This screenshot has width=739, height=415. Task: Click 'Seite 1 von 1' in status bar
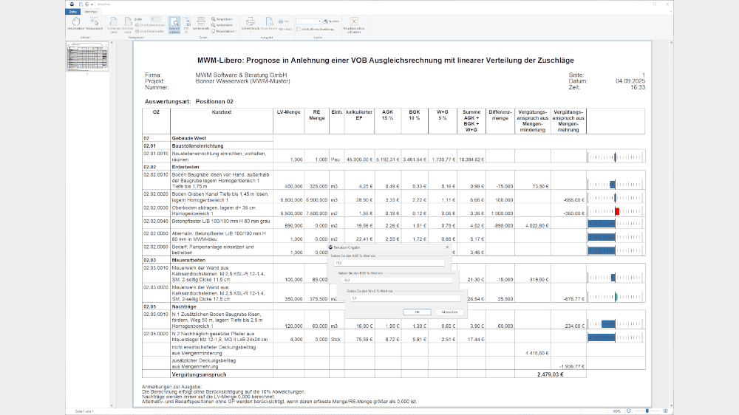tap(84, 411)
